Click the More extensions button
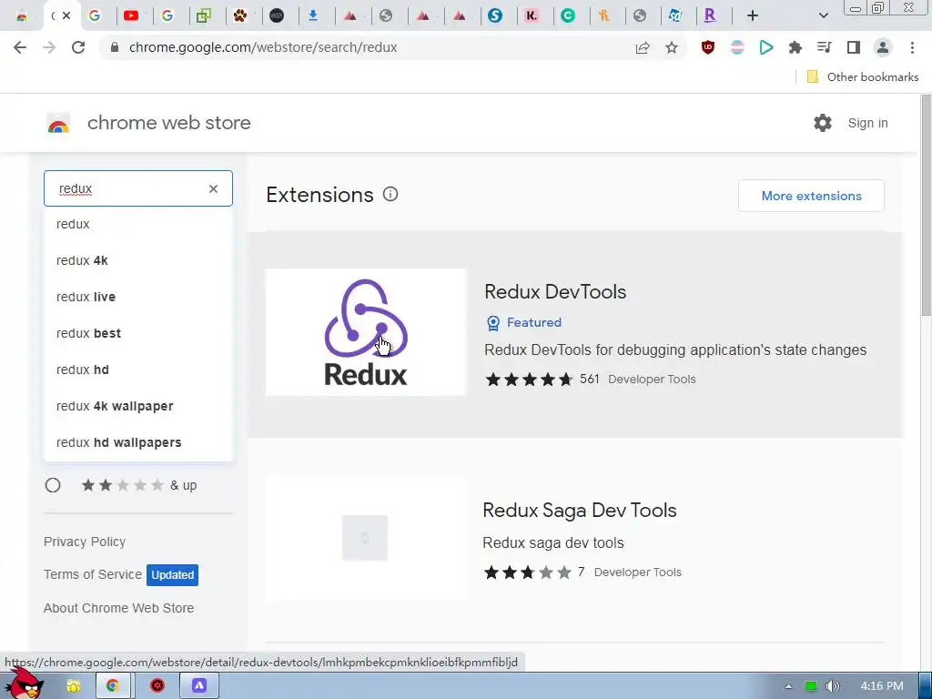 811,196
